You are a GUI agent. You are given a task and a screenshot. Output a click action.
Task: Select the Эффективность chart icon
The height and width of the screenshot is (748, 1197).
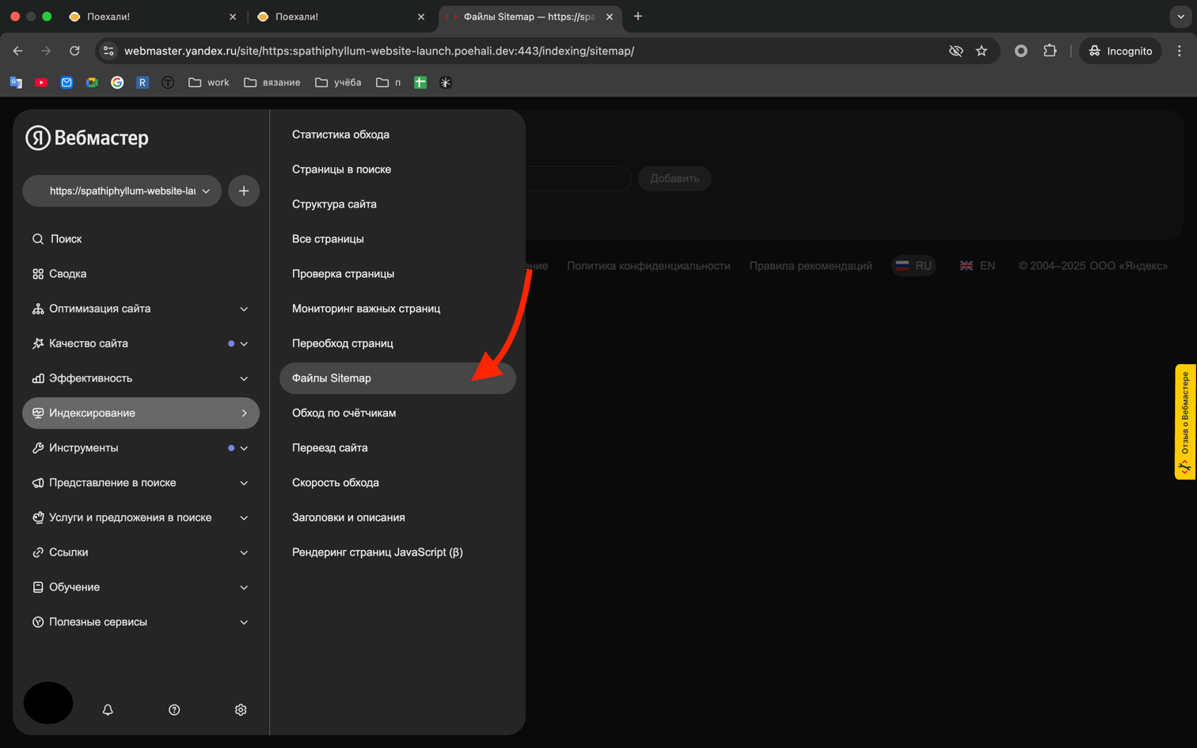tap(37, 378)
